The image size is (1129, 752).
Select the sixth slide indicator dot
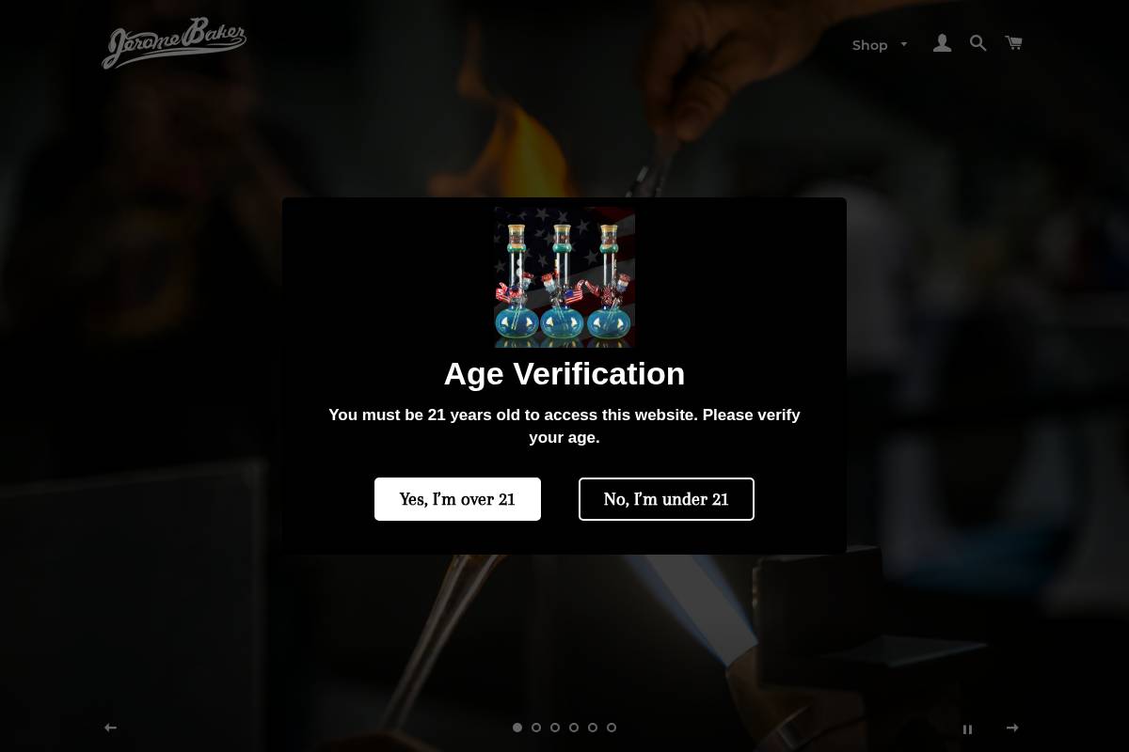tap(612, 728)
